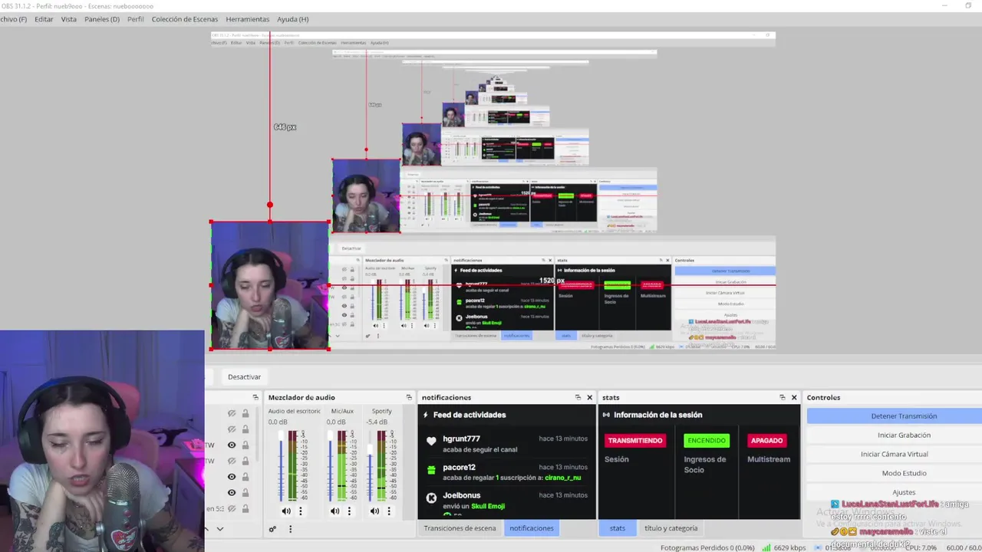
Task: Open the Paneles (D) menu
Action: [102, 19]
